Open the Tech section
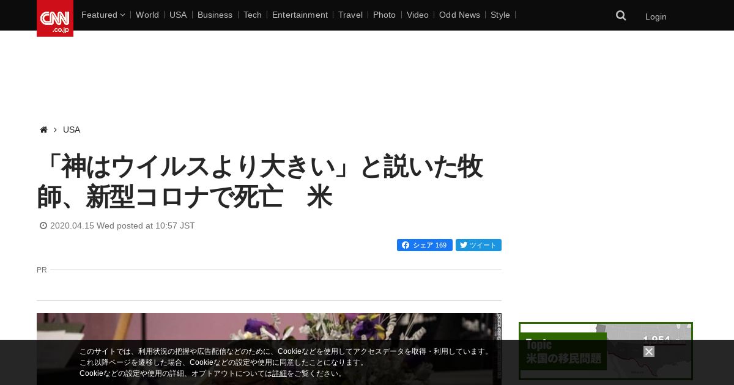Viewport: 734px width, 385px height. coord(252,15)
